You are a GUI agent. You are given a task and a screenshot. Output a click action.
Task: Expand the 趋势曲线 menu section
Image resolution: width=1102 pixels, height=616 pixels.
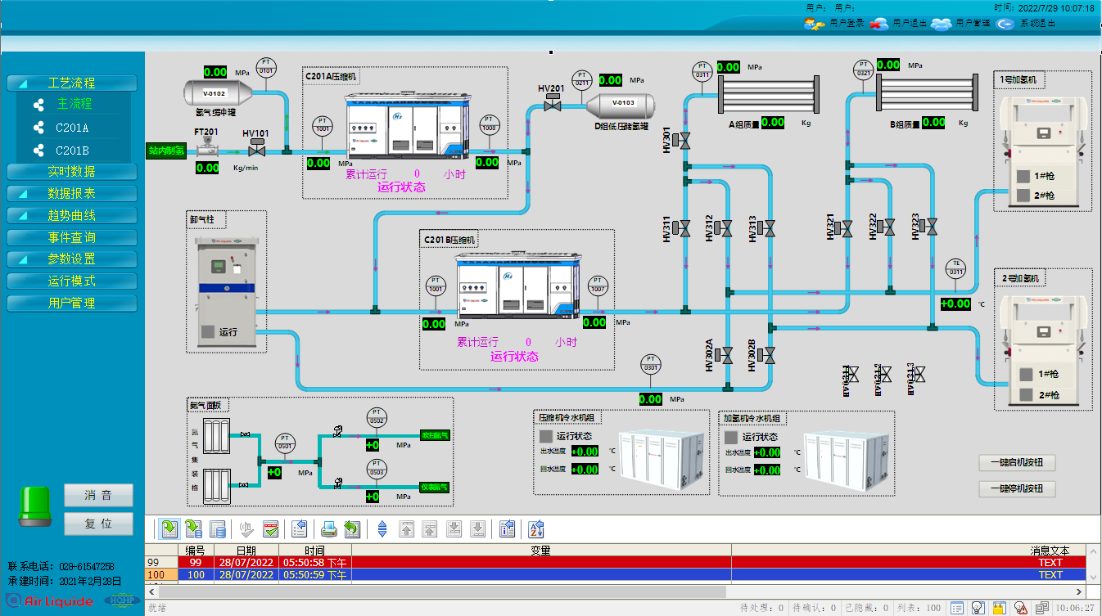(71, 215)
